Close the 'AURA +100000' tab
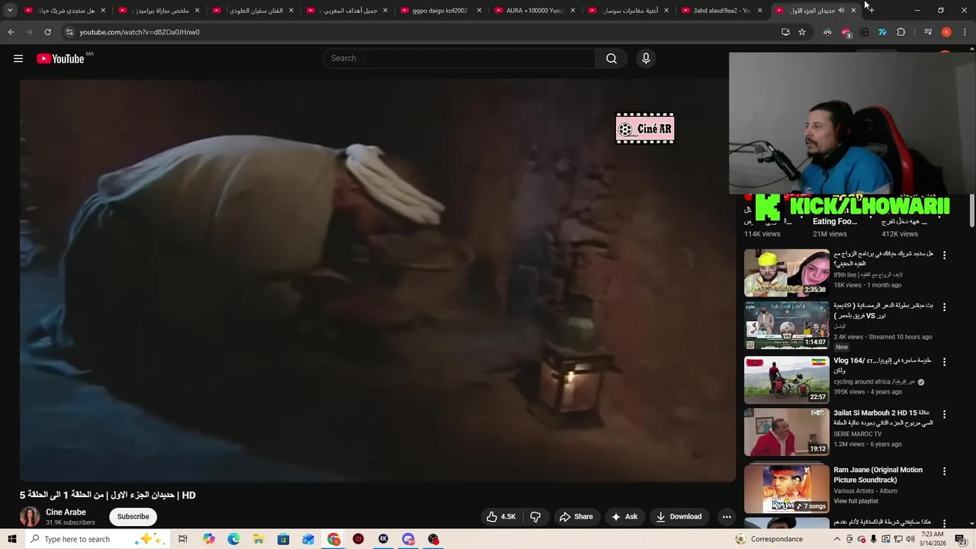 [x=573, y=11]
